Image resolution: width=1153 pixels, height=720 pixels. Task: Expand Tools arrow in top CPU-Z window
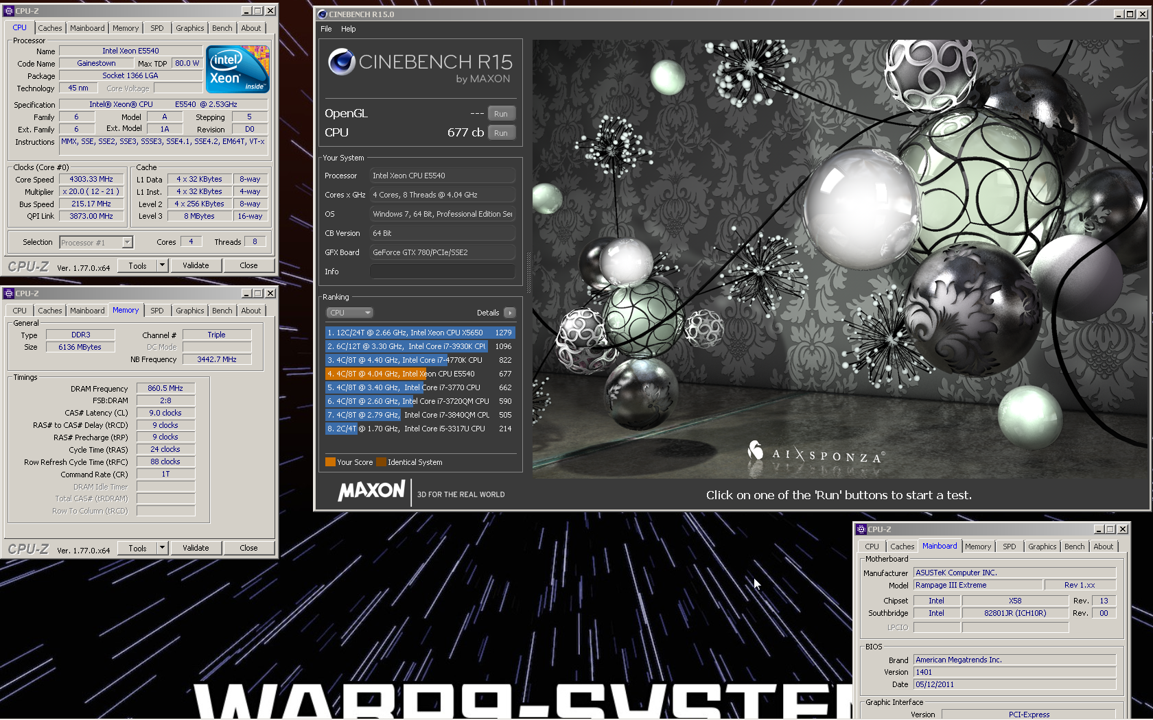(163, 265)
